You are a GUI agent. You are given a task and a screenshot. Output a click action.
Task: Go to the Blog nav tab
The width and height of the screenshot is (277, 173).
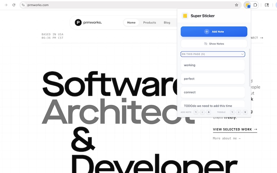(167, 23)
